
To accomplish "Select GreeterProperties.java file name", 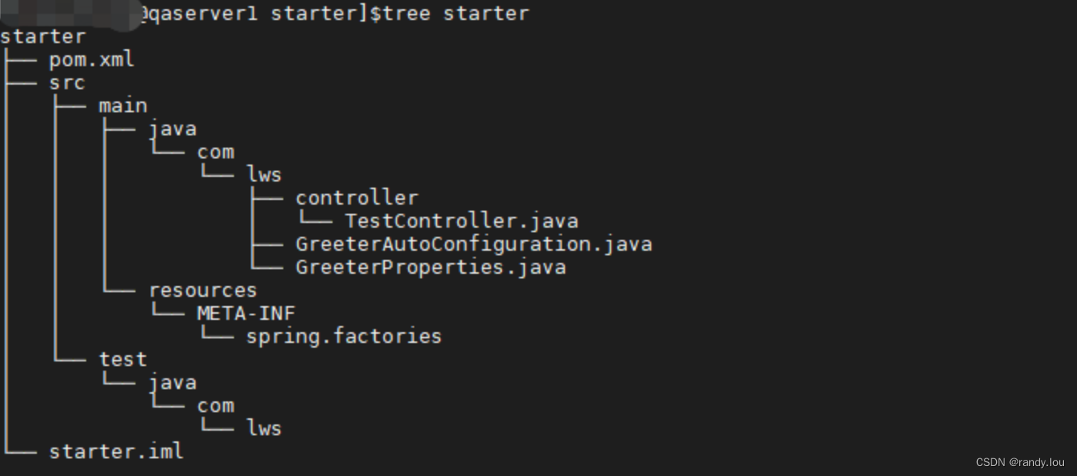I will (431, 267).
